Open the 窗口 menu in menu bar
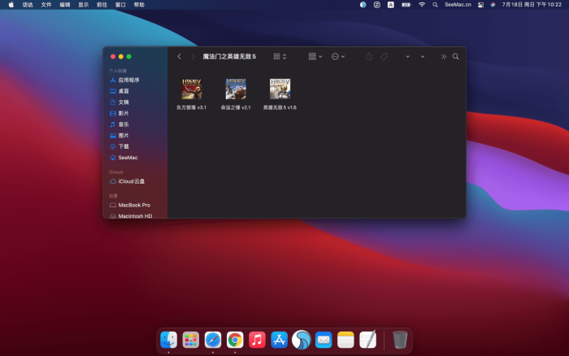This screenshot has height=356, width=569. pos(120,4)
